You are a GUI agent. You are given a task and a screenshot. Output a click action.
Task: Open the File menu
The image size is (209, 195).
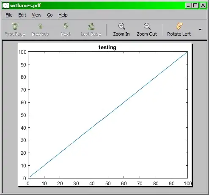coord(9,15)
